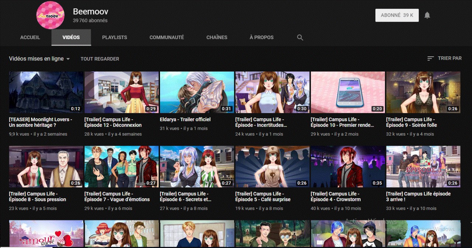Click the Campus Life épisode 3 arrive title
Screen dimensions: 472x248
[x=418, y=196]
